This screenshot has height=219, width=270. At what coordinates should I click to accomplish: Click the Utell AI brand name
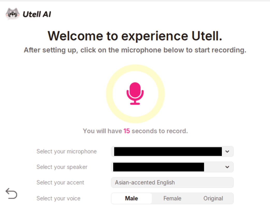click(x=37, y=14)
